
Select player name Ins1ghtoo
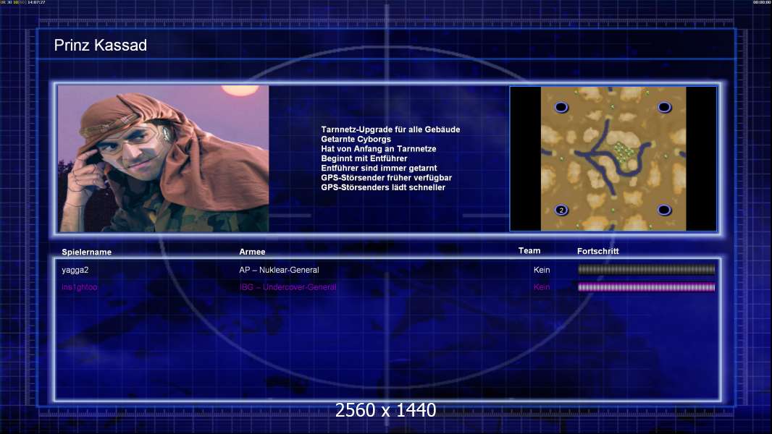tap(80, 287)
